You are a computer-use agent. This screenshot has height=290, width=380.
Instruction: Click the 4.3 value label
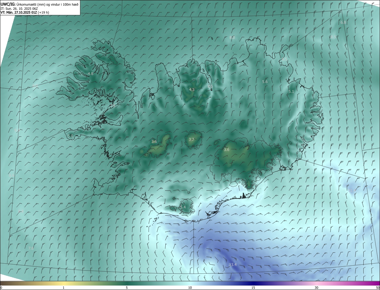coord(192,90)
